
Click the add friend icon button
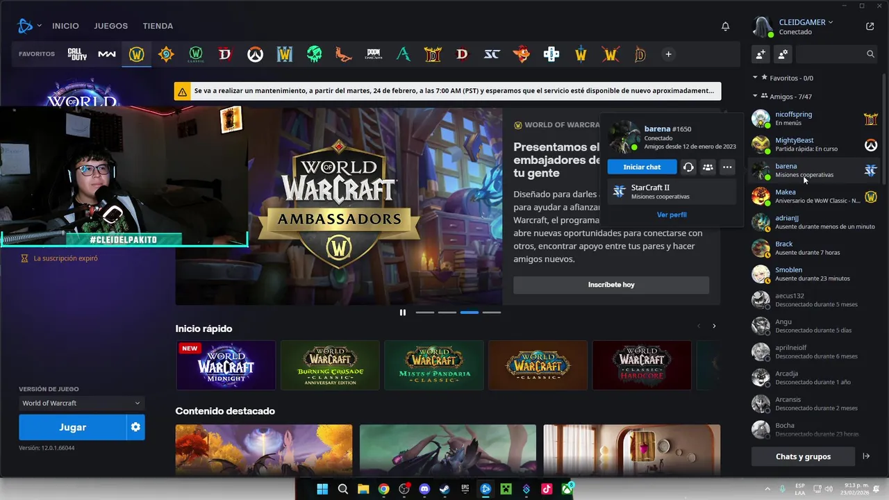761,53
